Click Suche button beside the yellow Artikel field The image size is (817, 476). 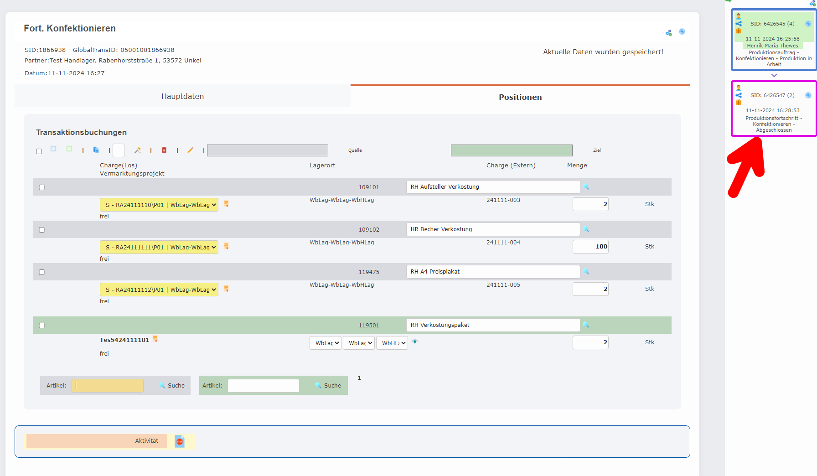click(172, 386)
